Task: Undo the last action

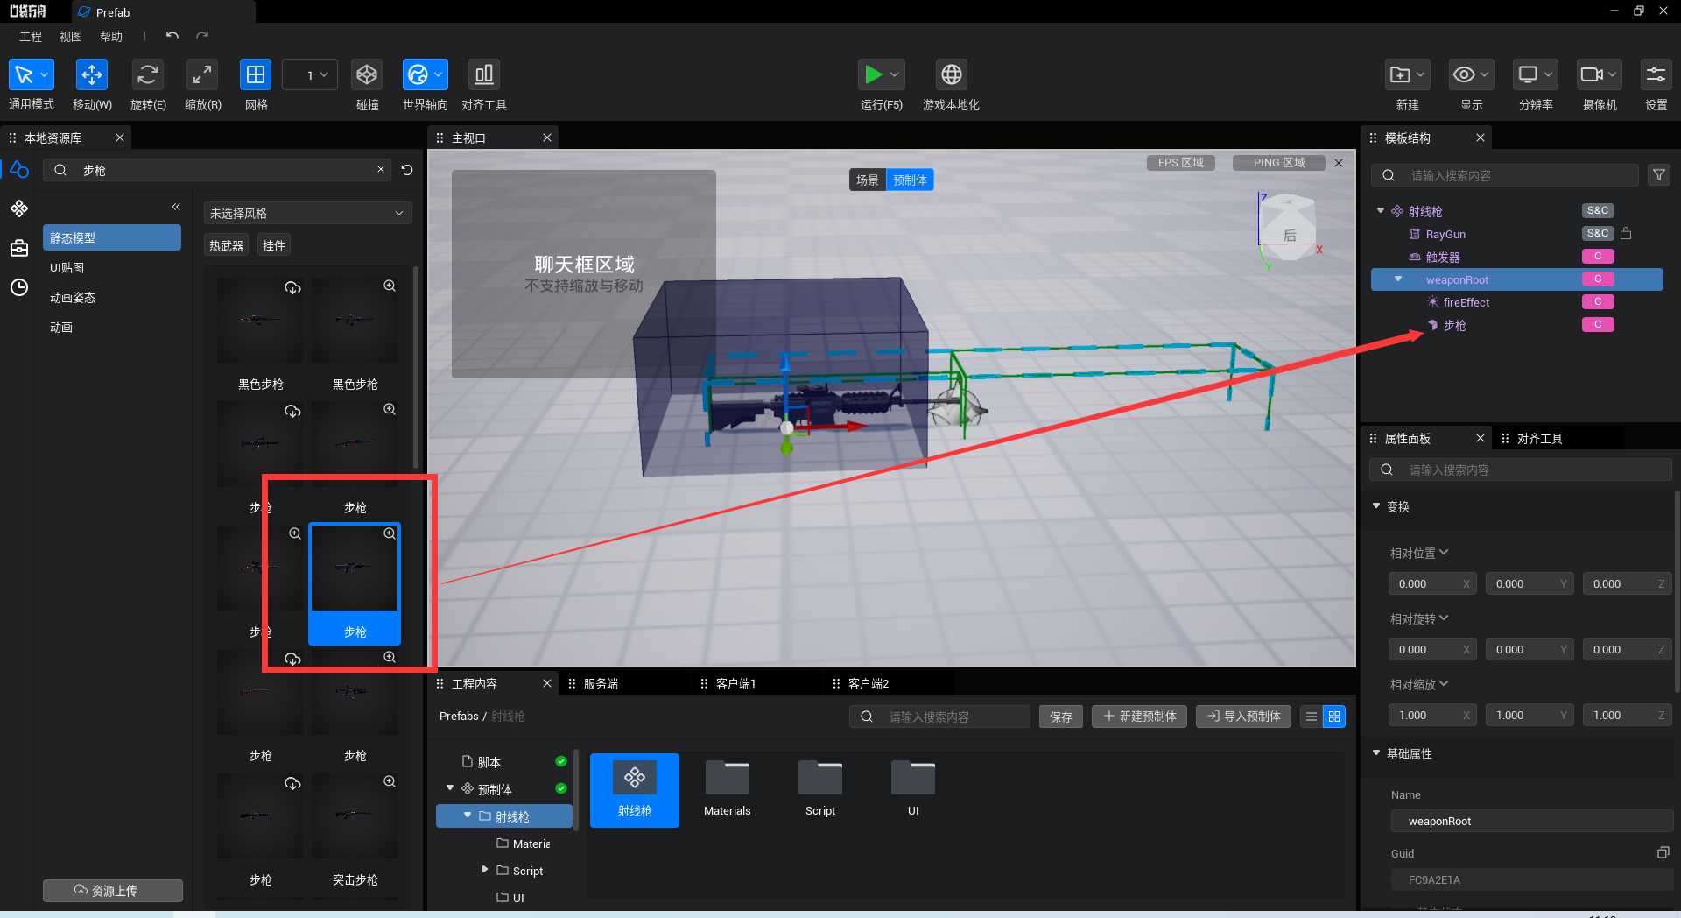Action: [x=172, y=36]
